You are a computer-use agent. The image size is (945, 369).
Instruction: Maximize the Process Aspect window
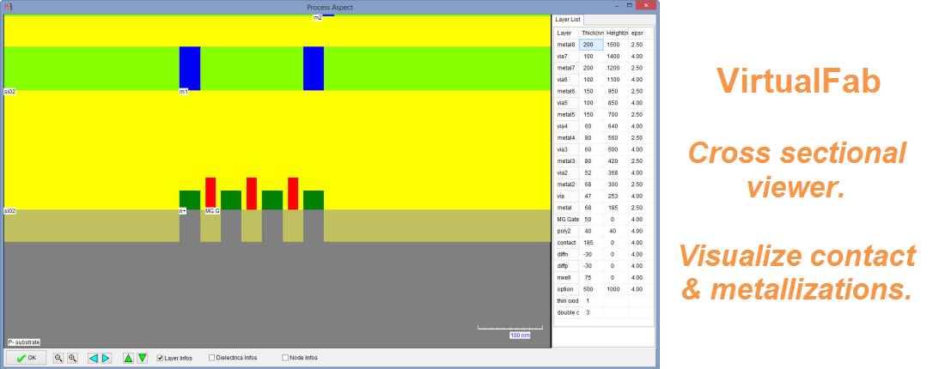[629, 5]
